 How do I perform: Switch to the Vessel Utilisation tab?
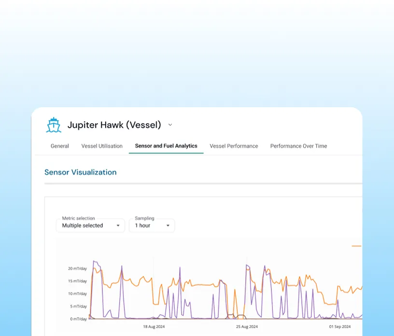pyautogui.click(x=102, y=146)
